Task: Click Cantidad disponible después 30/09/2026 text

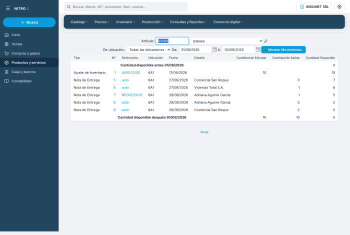Action: pyautogui.click(x=152, y=117)
